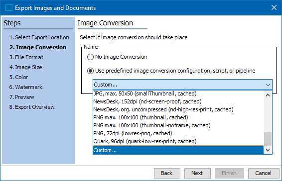The image size is (282, 181).
Task: Select Use predefined image conversion configuration option
Action: point(90,71)
